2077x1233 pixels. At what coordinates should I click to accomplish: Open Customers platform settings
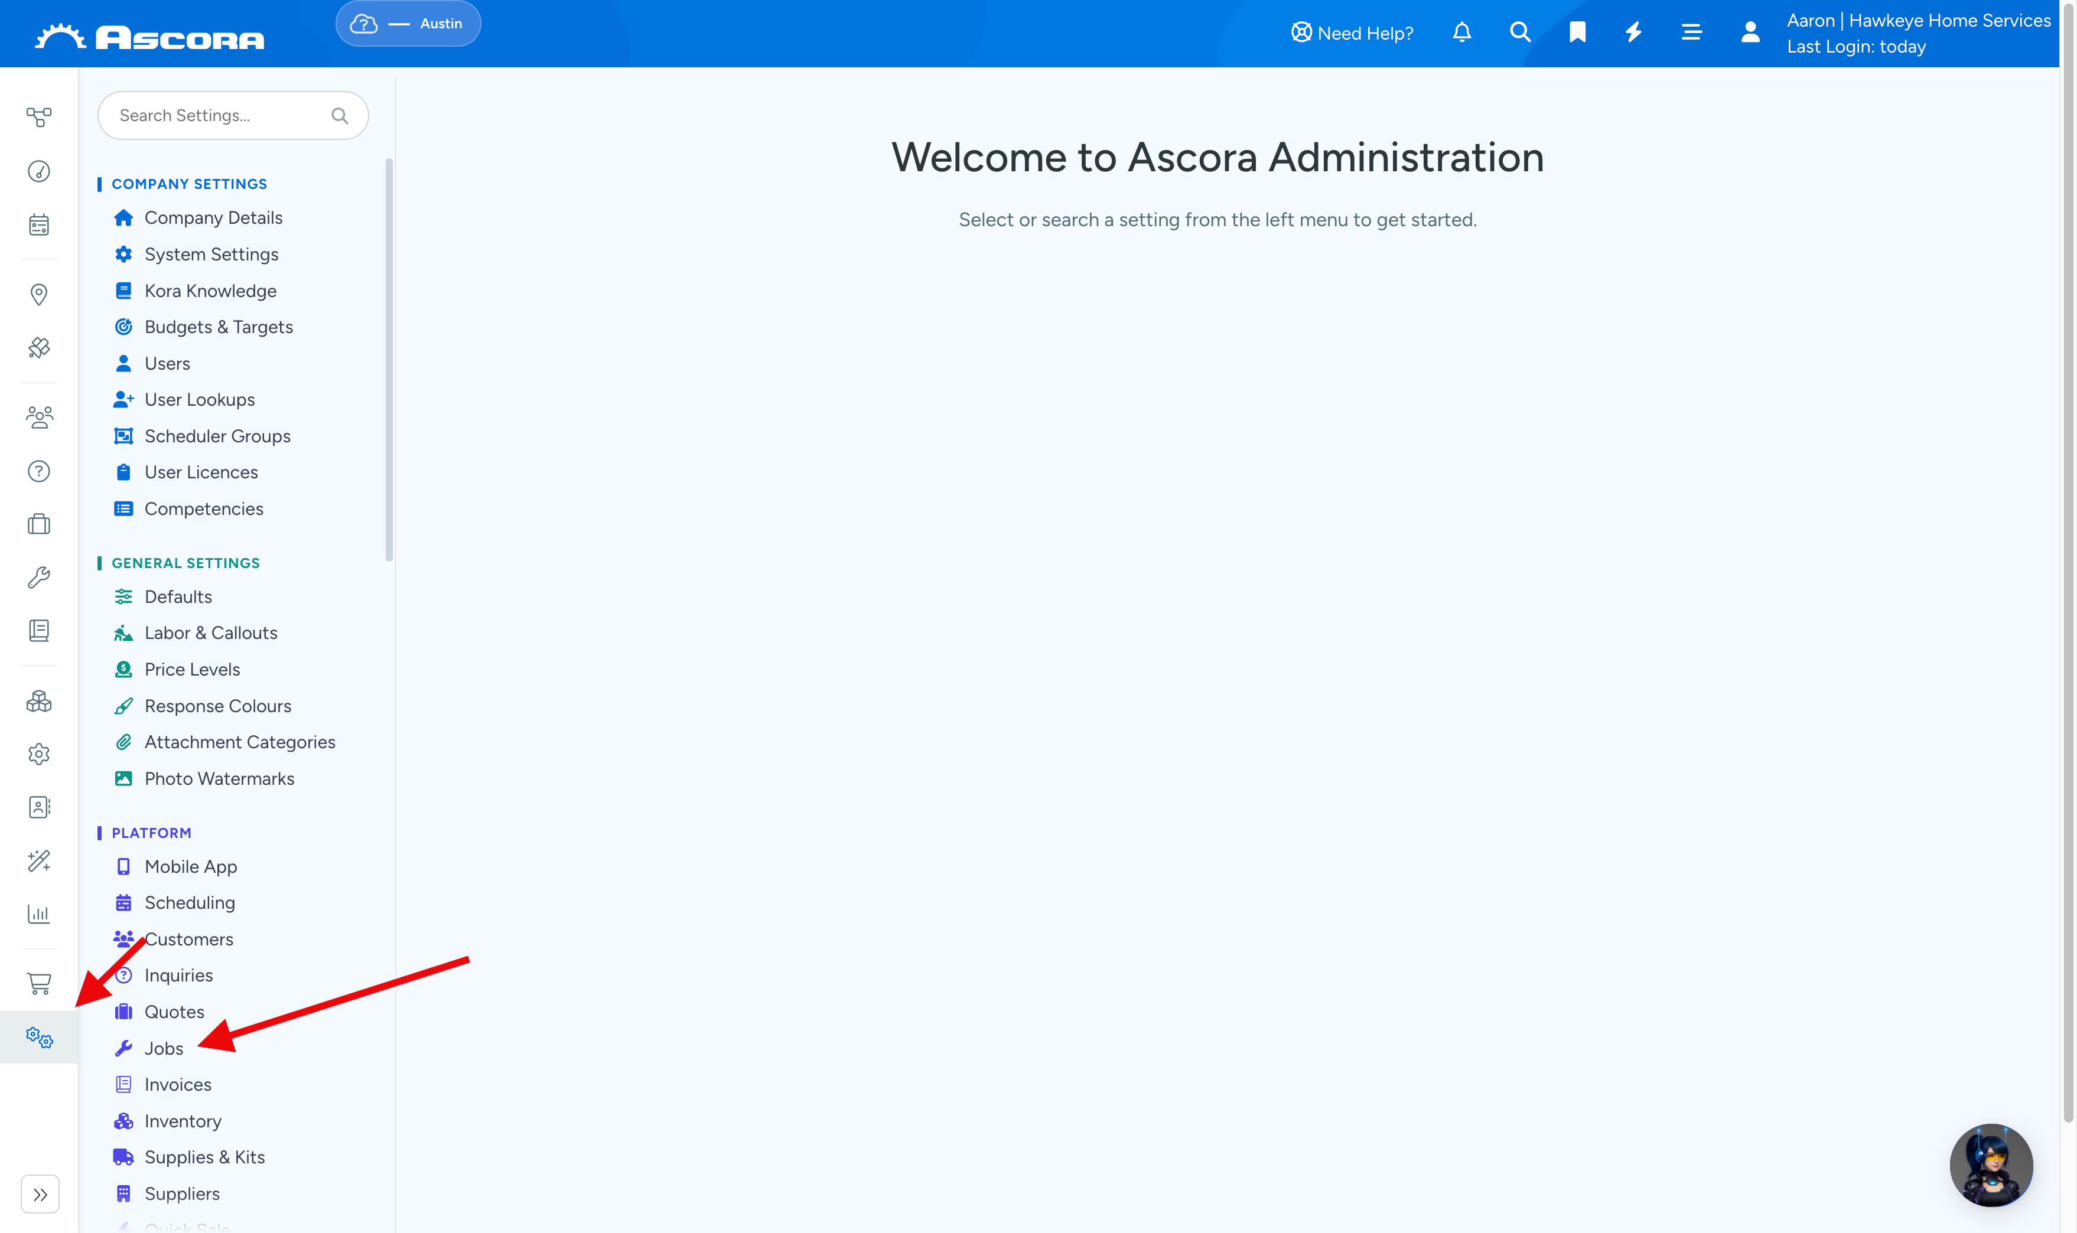(188, 939)
